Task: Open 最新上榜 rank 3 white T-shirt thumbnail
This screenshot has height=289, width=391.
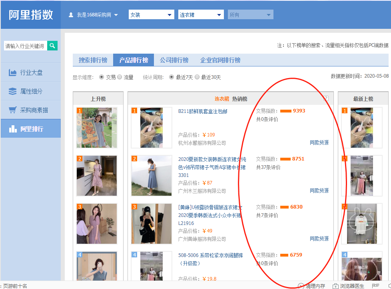Action: click(x=362, y=224)
